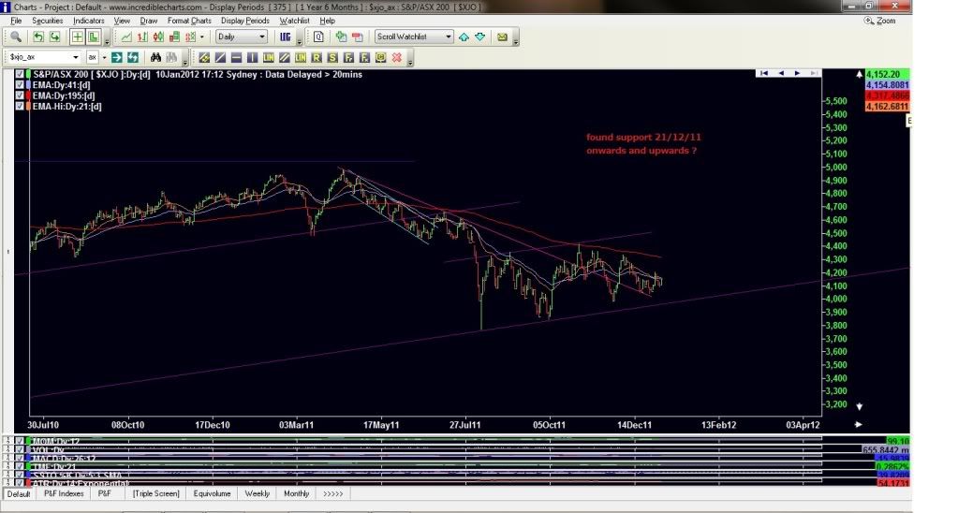The height and width of the screenshot is (513, 958).
Task: Open the File menu
Action: click(17, 21)
